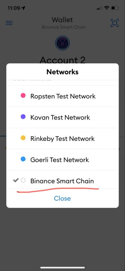Tap the Binance Smart Chain checkmark icon
The width and height of the screenshot is (125, 271).
[x=16, y=180]
